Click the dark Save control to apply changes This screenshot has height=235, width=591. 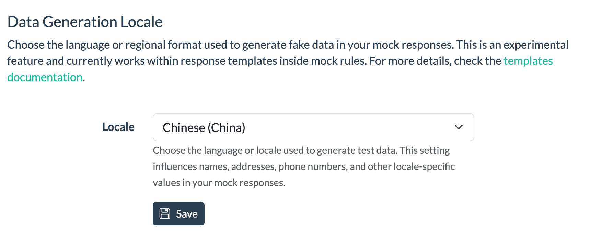(178, 213)
